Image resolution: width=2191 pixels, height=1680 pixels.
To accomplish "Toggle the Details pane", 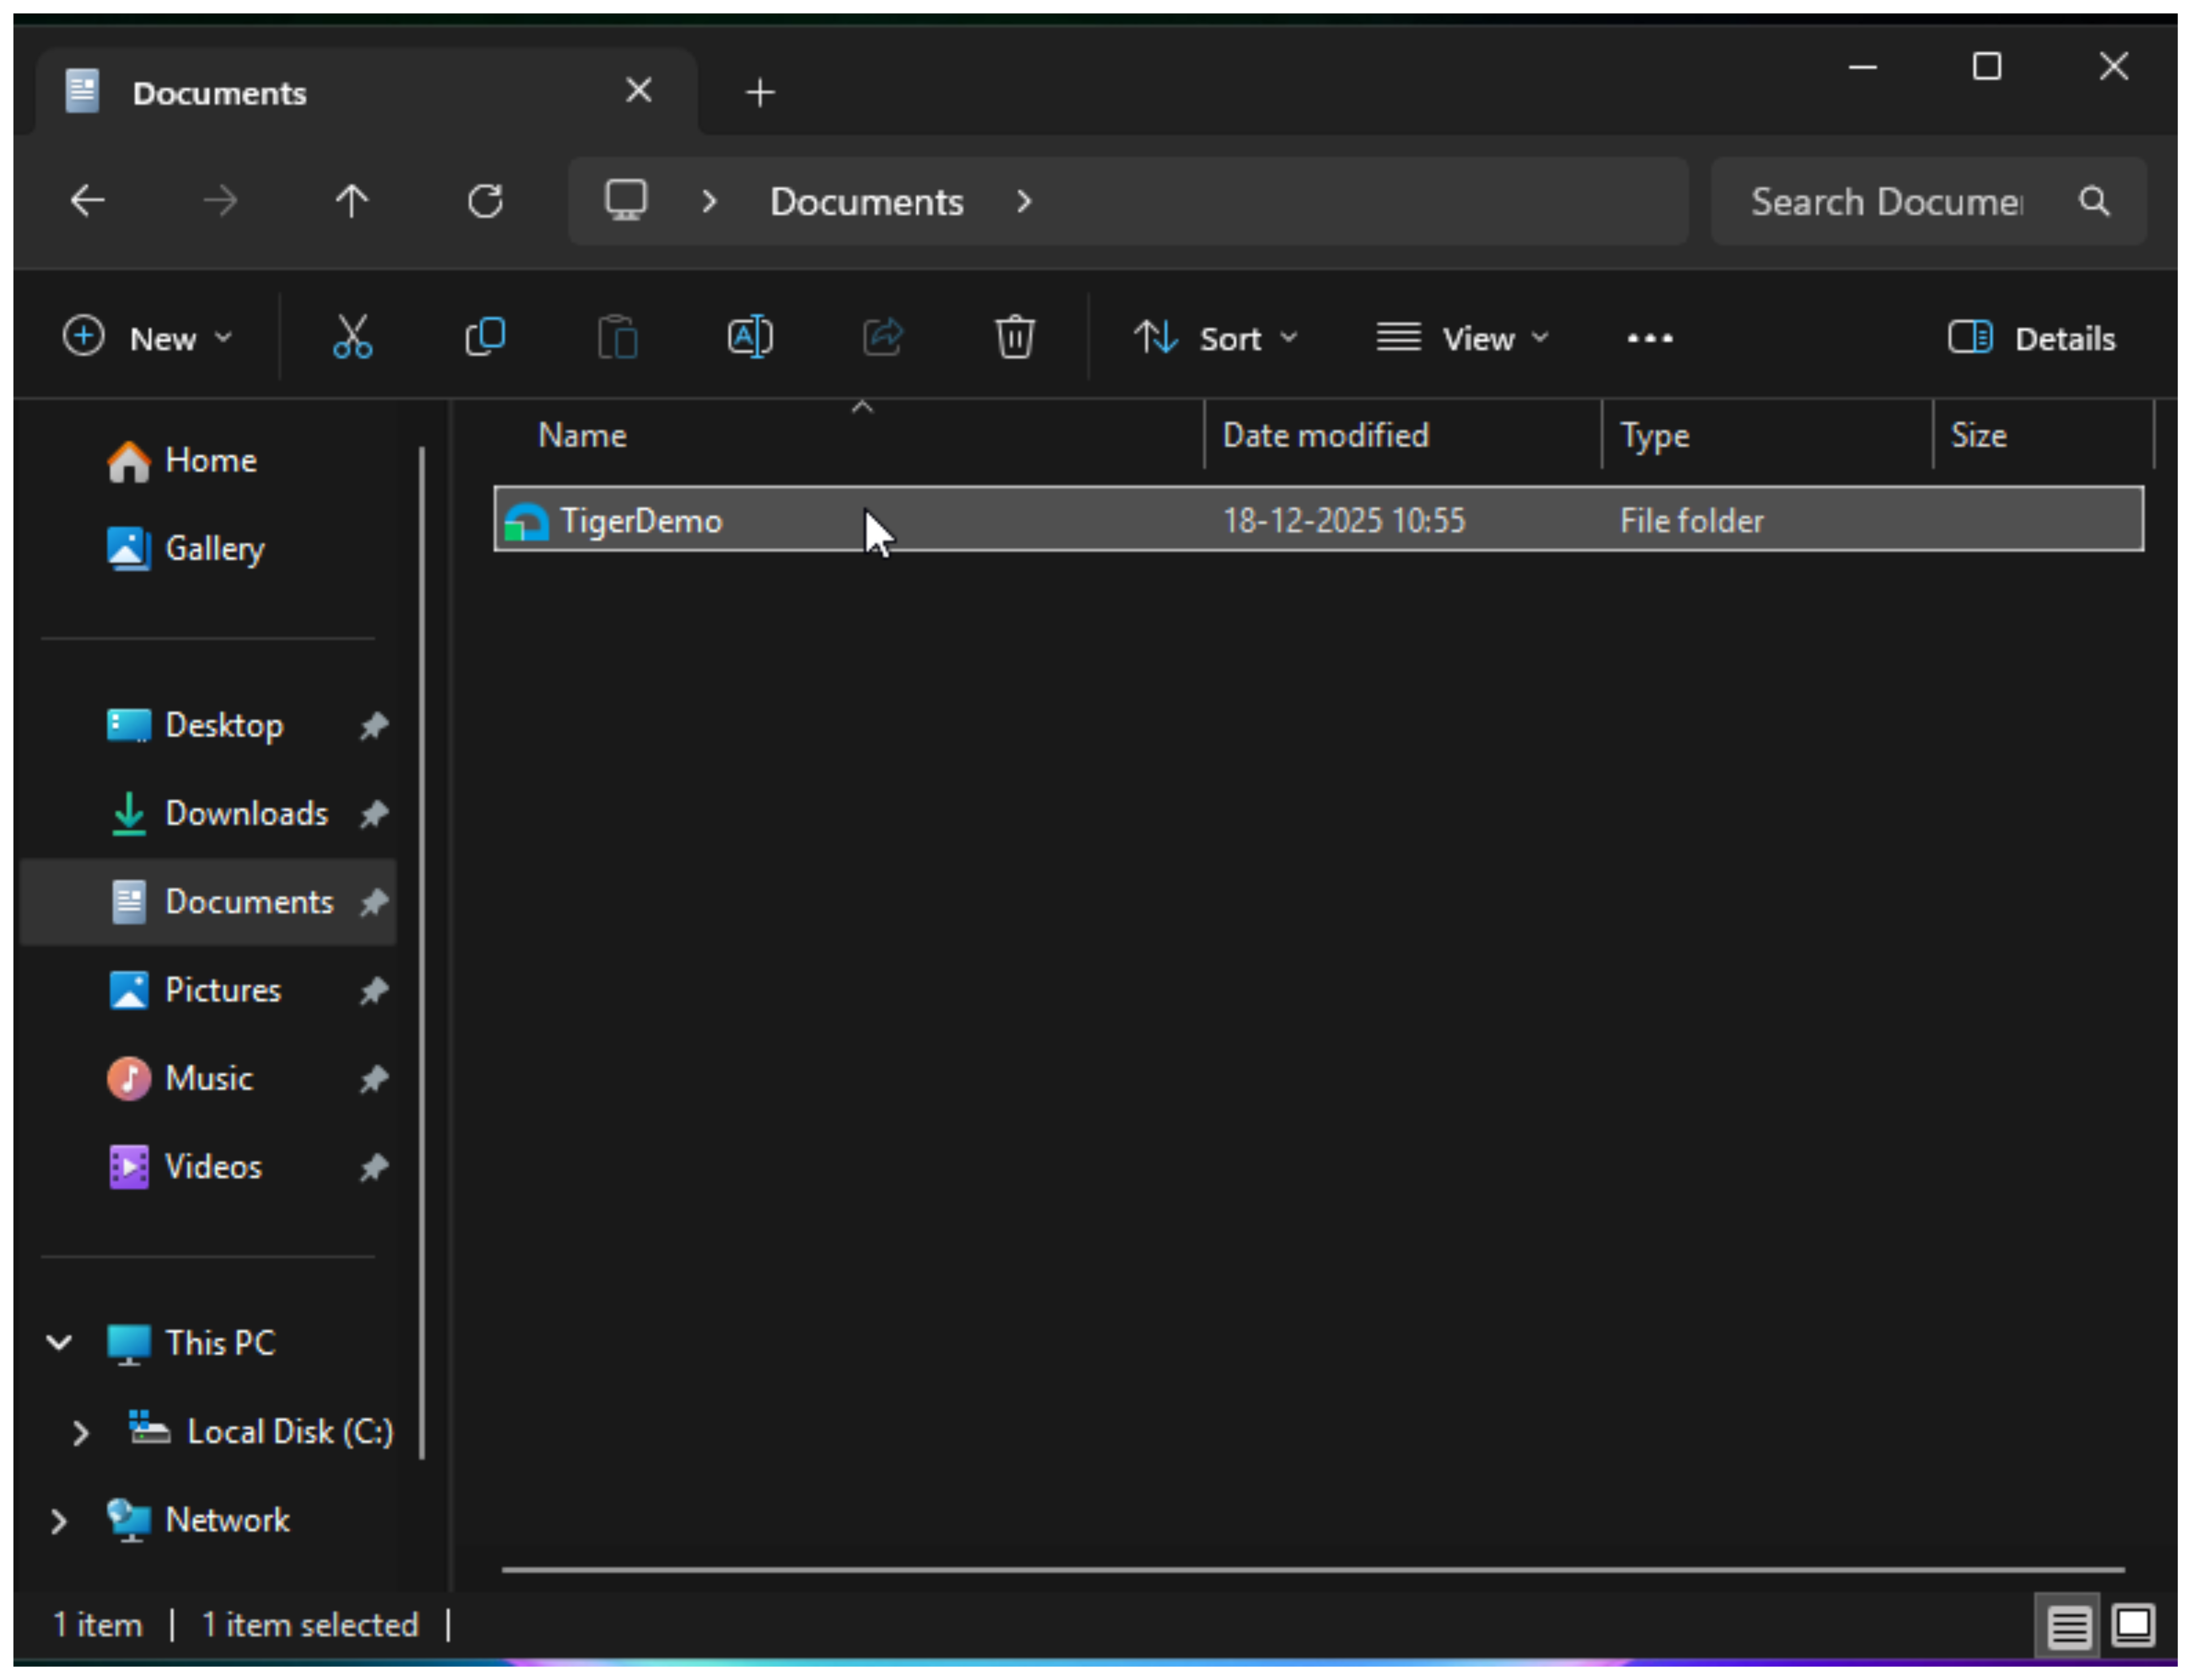I will coord(2032,339).
